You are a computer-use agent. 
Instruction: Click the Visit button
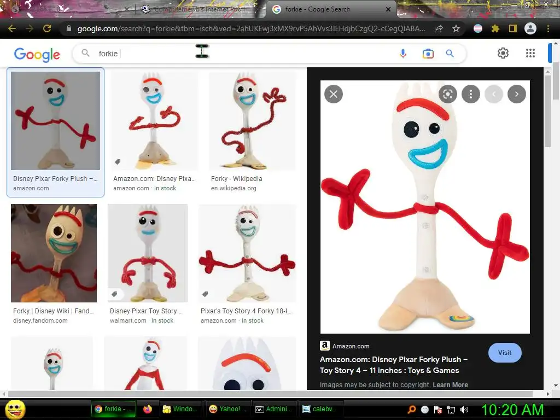pyautogui.click(x=505, y=353)
